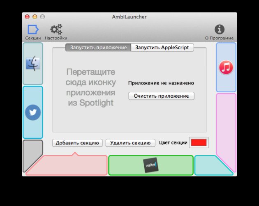Image resolution: width=259 pixels, height=206 pixels.
Task: Open the Секции toolbar section
Action: tap(33, 32)
